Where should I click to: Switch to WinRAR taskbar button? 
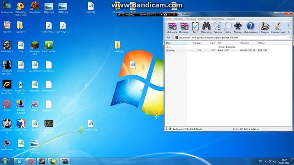tap(65, 161)
